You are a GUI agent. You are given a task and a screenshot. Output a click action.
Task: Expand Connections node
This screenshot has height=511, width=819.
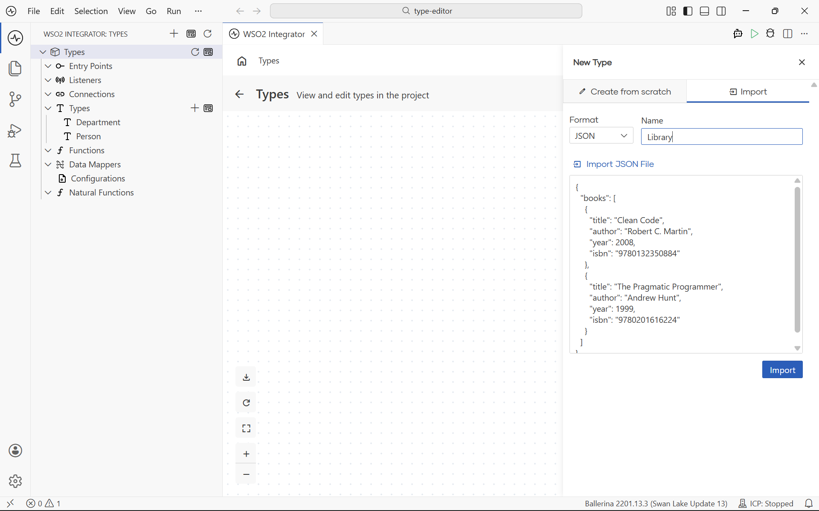pyautogui.click(x=48, y=94)
